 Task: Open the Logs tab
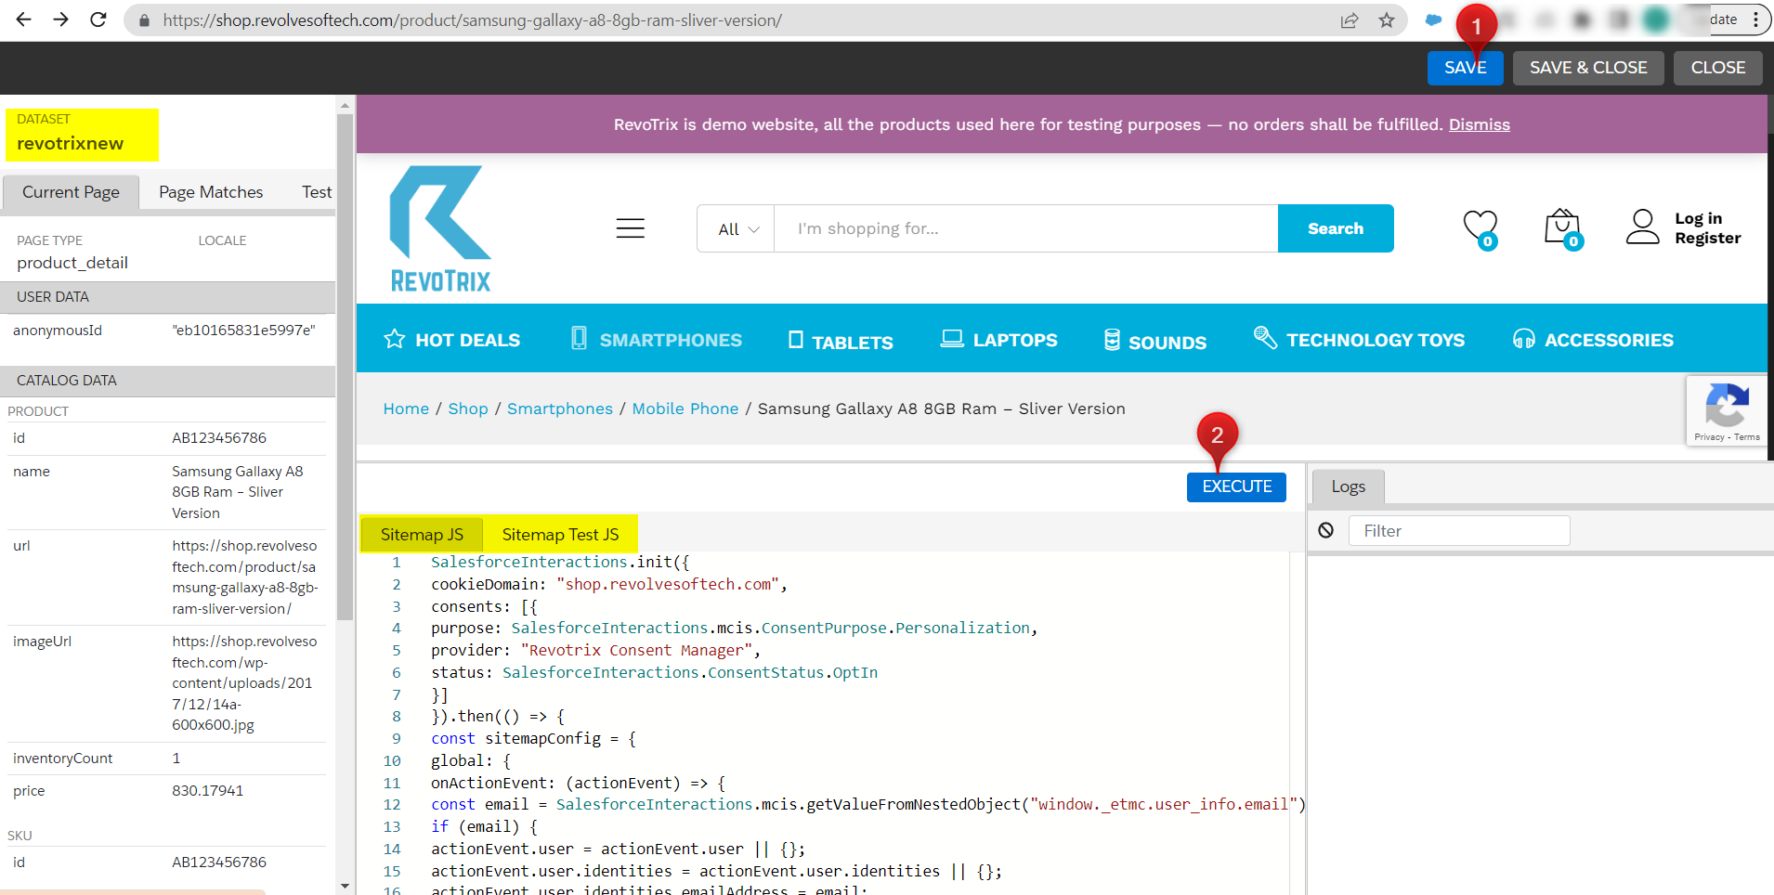click(x=1348, y=486)
